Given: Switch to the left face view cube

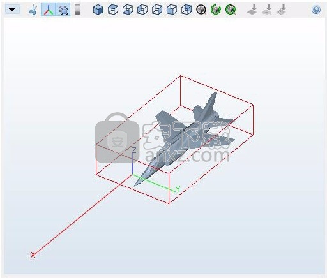Looking at the screenshot, I should coord(142,10).
